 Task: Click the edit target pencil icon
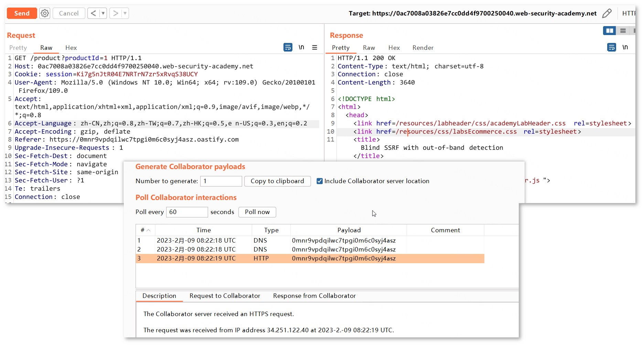(x=607, y=13)
